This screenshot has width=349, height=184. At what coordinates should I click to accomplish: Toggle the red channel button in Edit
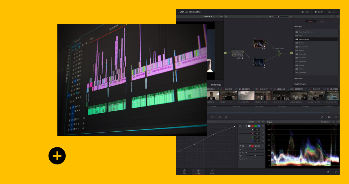(x=253, y=126)
